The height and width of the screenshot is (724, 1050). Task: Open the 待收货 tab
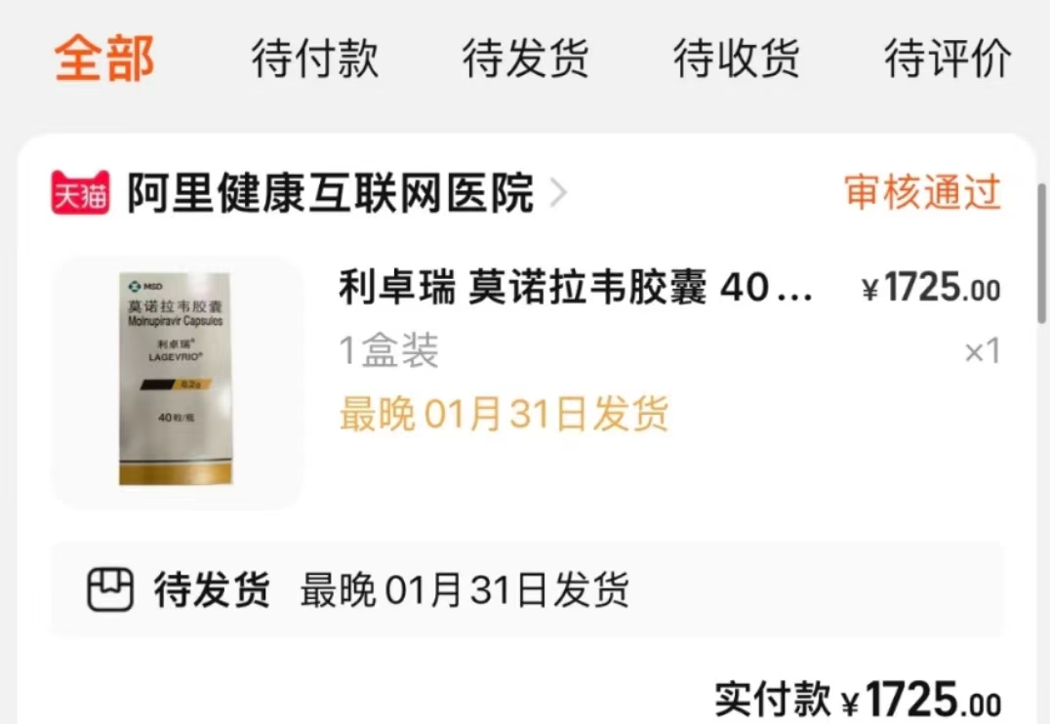tap(737, 59)
